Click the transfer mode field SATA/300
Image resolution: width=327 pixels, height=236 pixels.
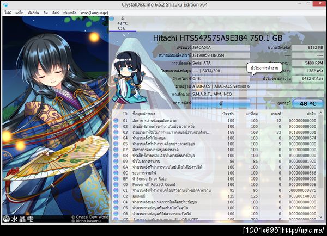pos(221,71)
